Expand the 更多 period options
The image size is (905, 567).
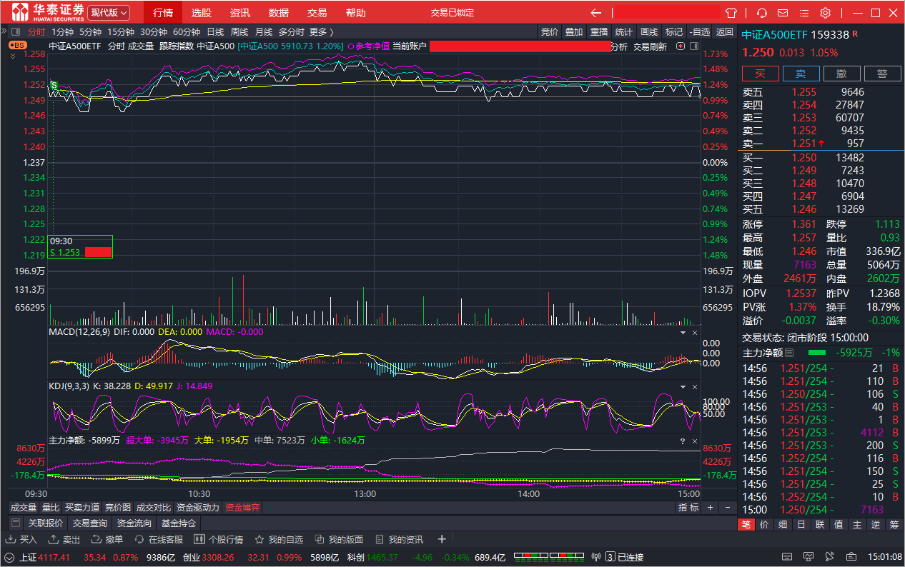(x=321, y=31)
